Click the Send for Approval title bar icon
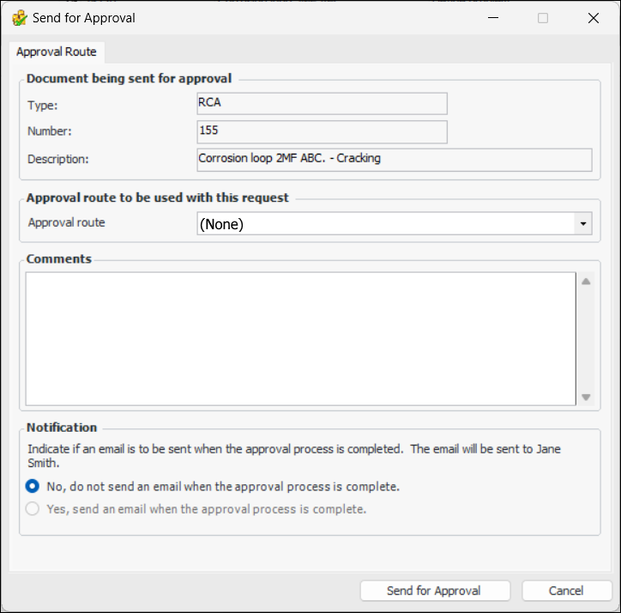Viewport: 621px width, 613px height. 19,18
